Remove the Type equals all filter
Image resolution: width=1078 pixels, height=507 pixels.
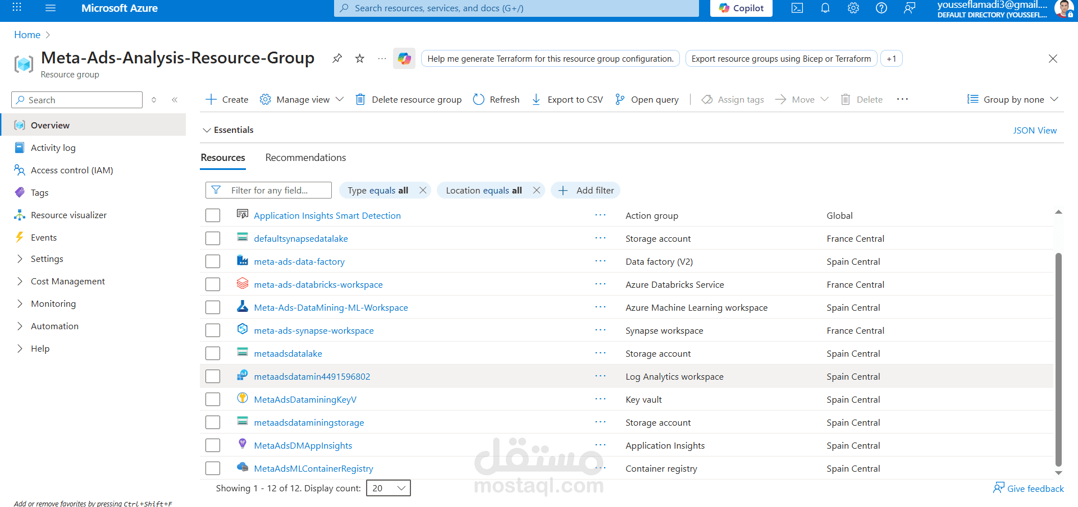[x=423, y=190]
